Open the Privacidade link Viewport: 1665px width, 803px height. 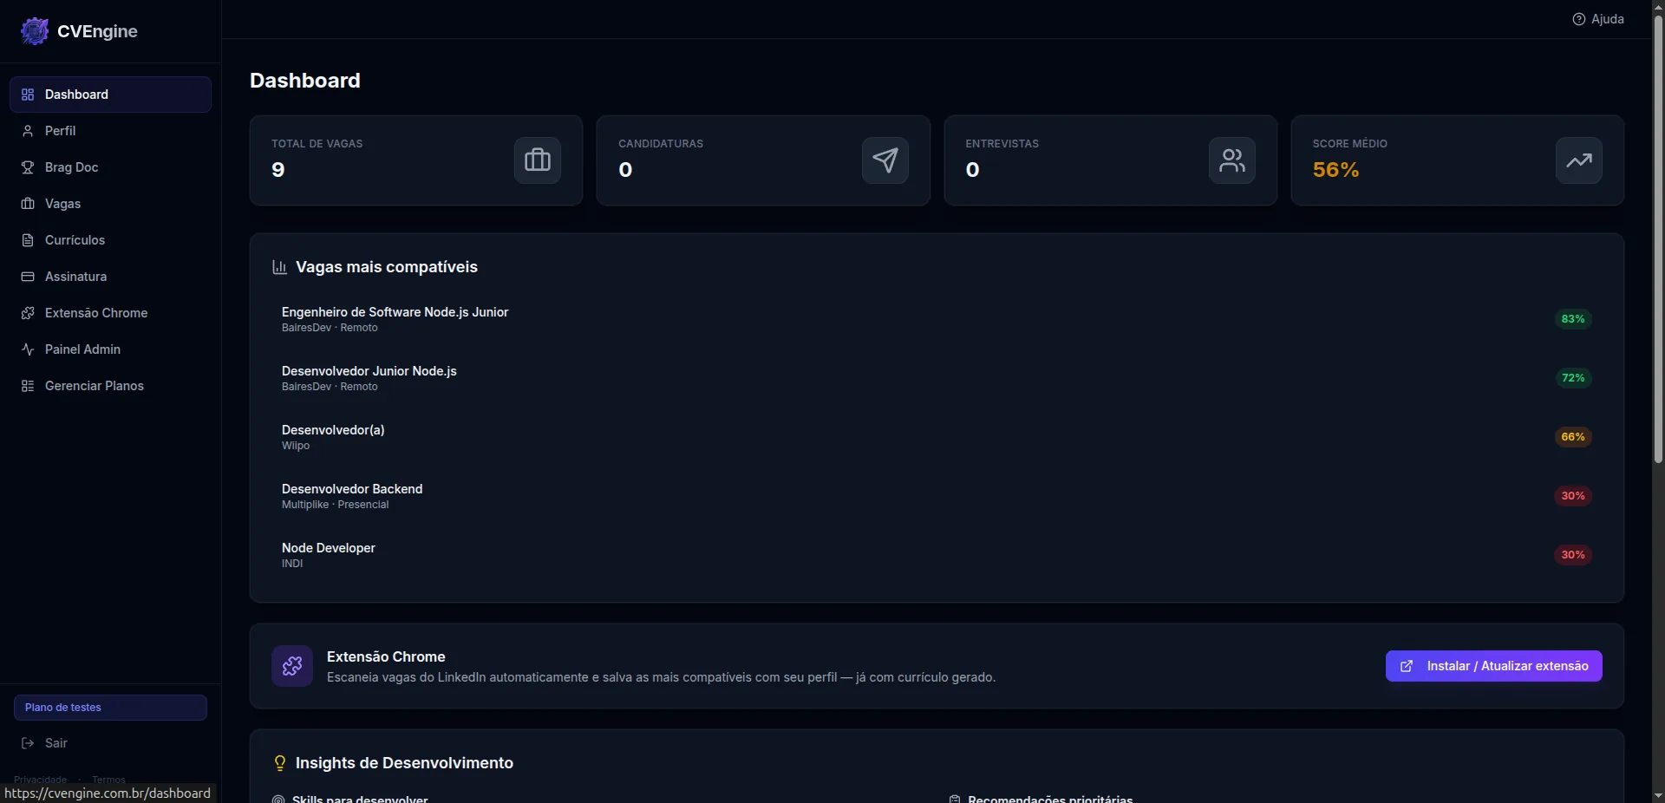(40, 780)
